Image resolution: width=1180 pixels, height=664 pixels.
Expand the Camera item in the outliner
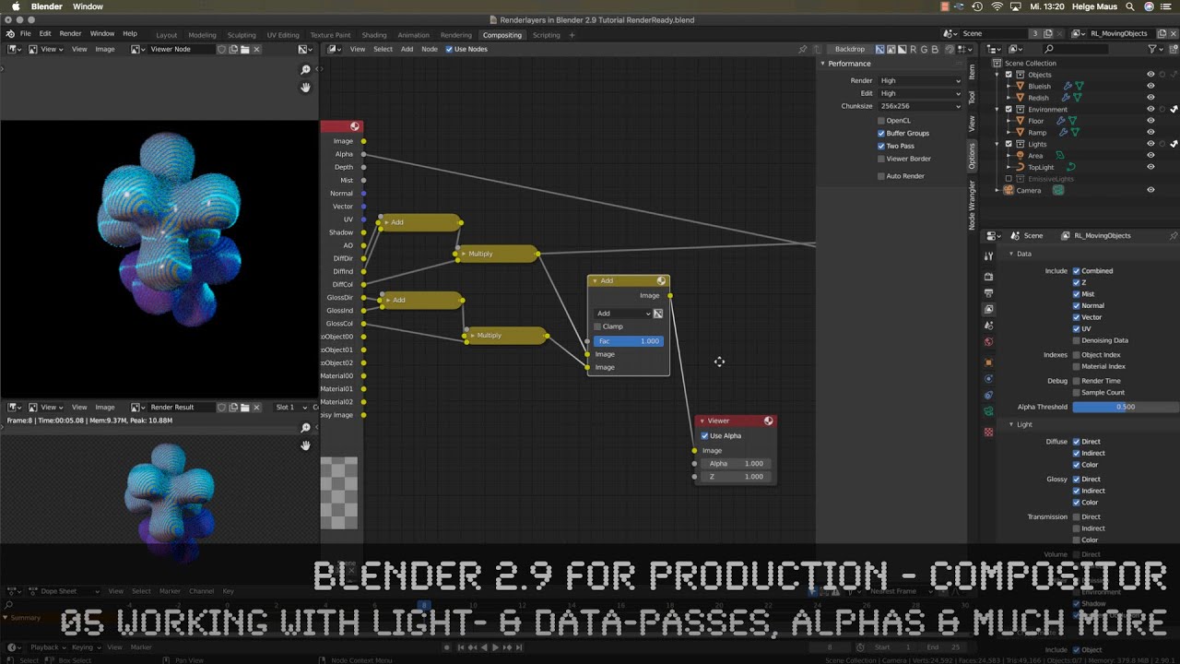click(997, 190)
